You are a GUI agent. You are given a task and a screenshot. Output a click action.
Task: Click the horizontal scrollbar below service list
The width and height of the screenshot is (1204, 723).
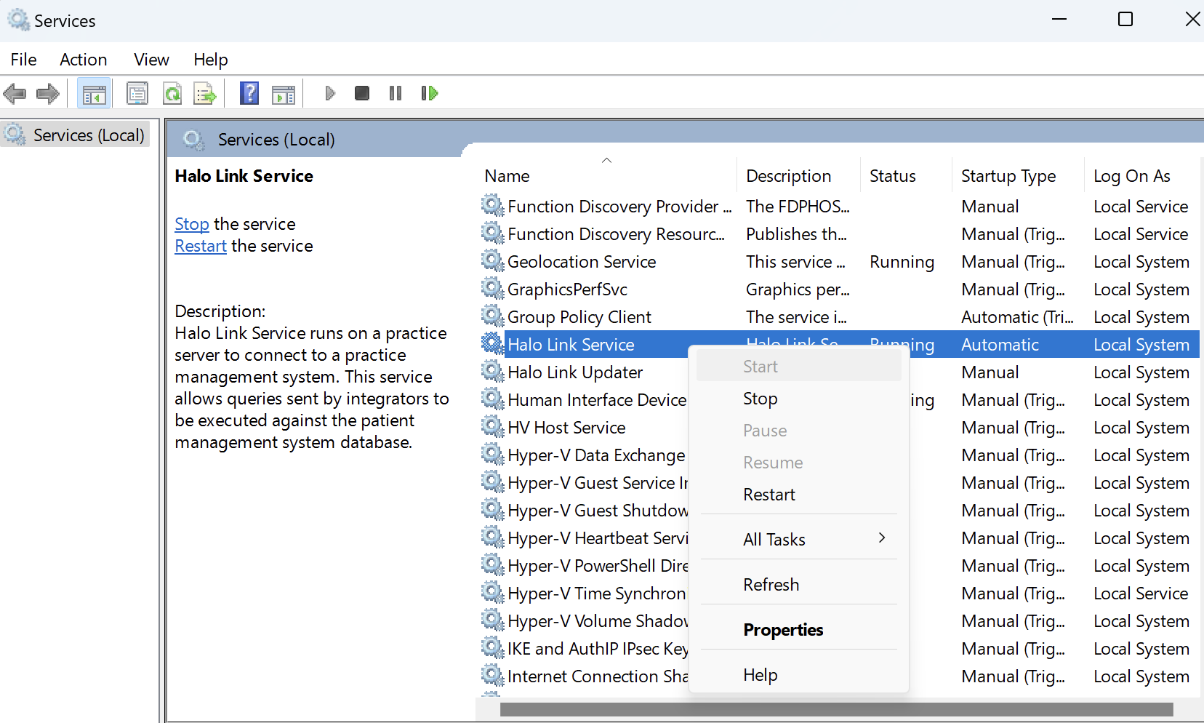[836, 709]
